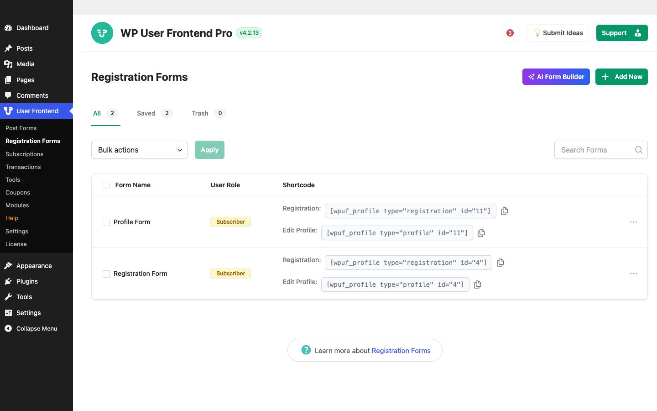Open Transactions submenu item

point(23,167)
